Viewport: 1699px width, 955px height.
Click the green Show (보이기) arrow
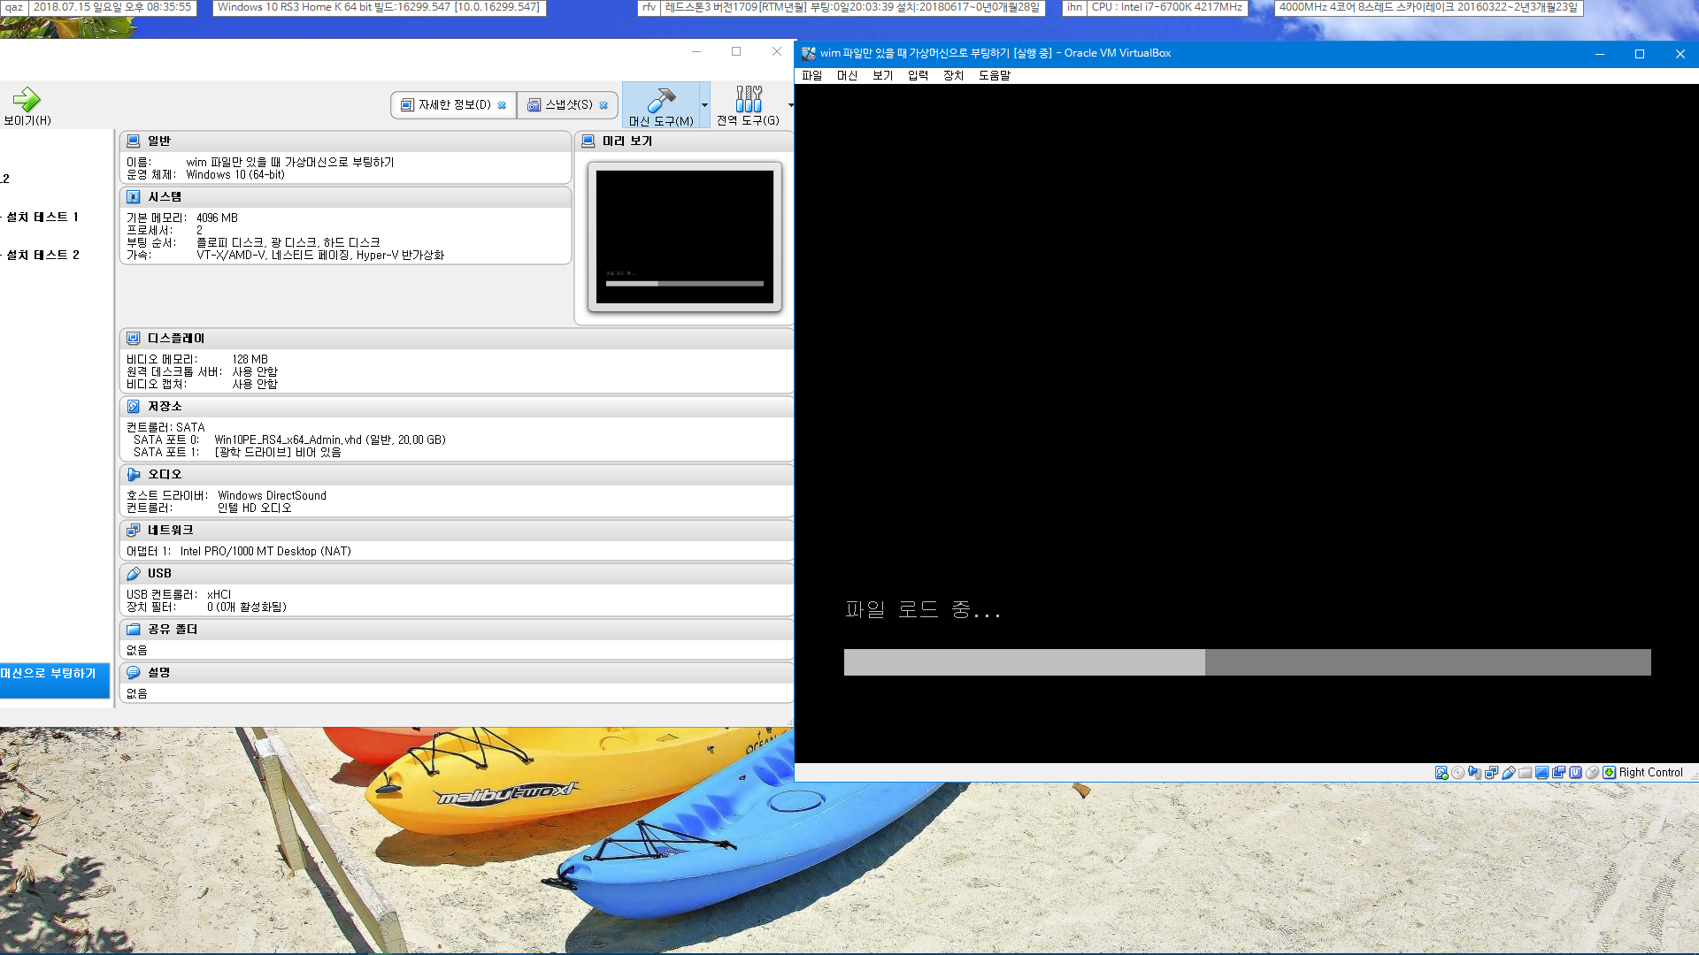27,99
